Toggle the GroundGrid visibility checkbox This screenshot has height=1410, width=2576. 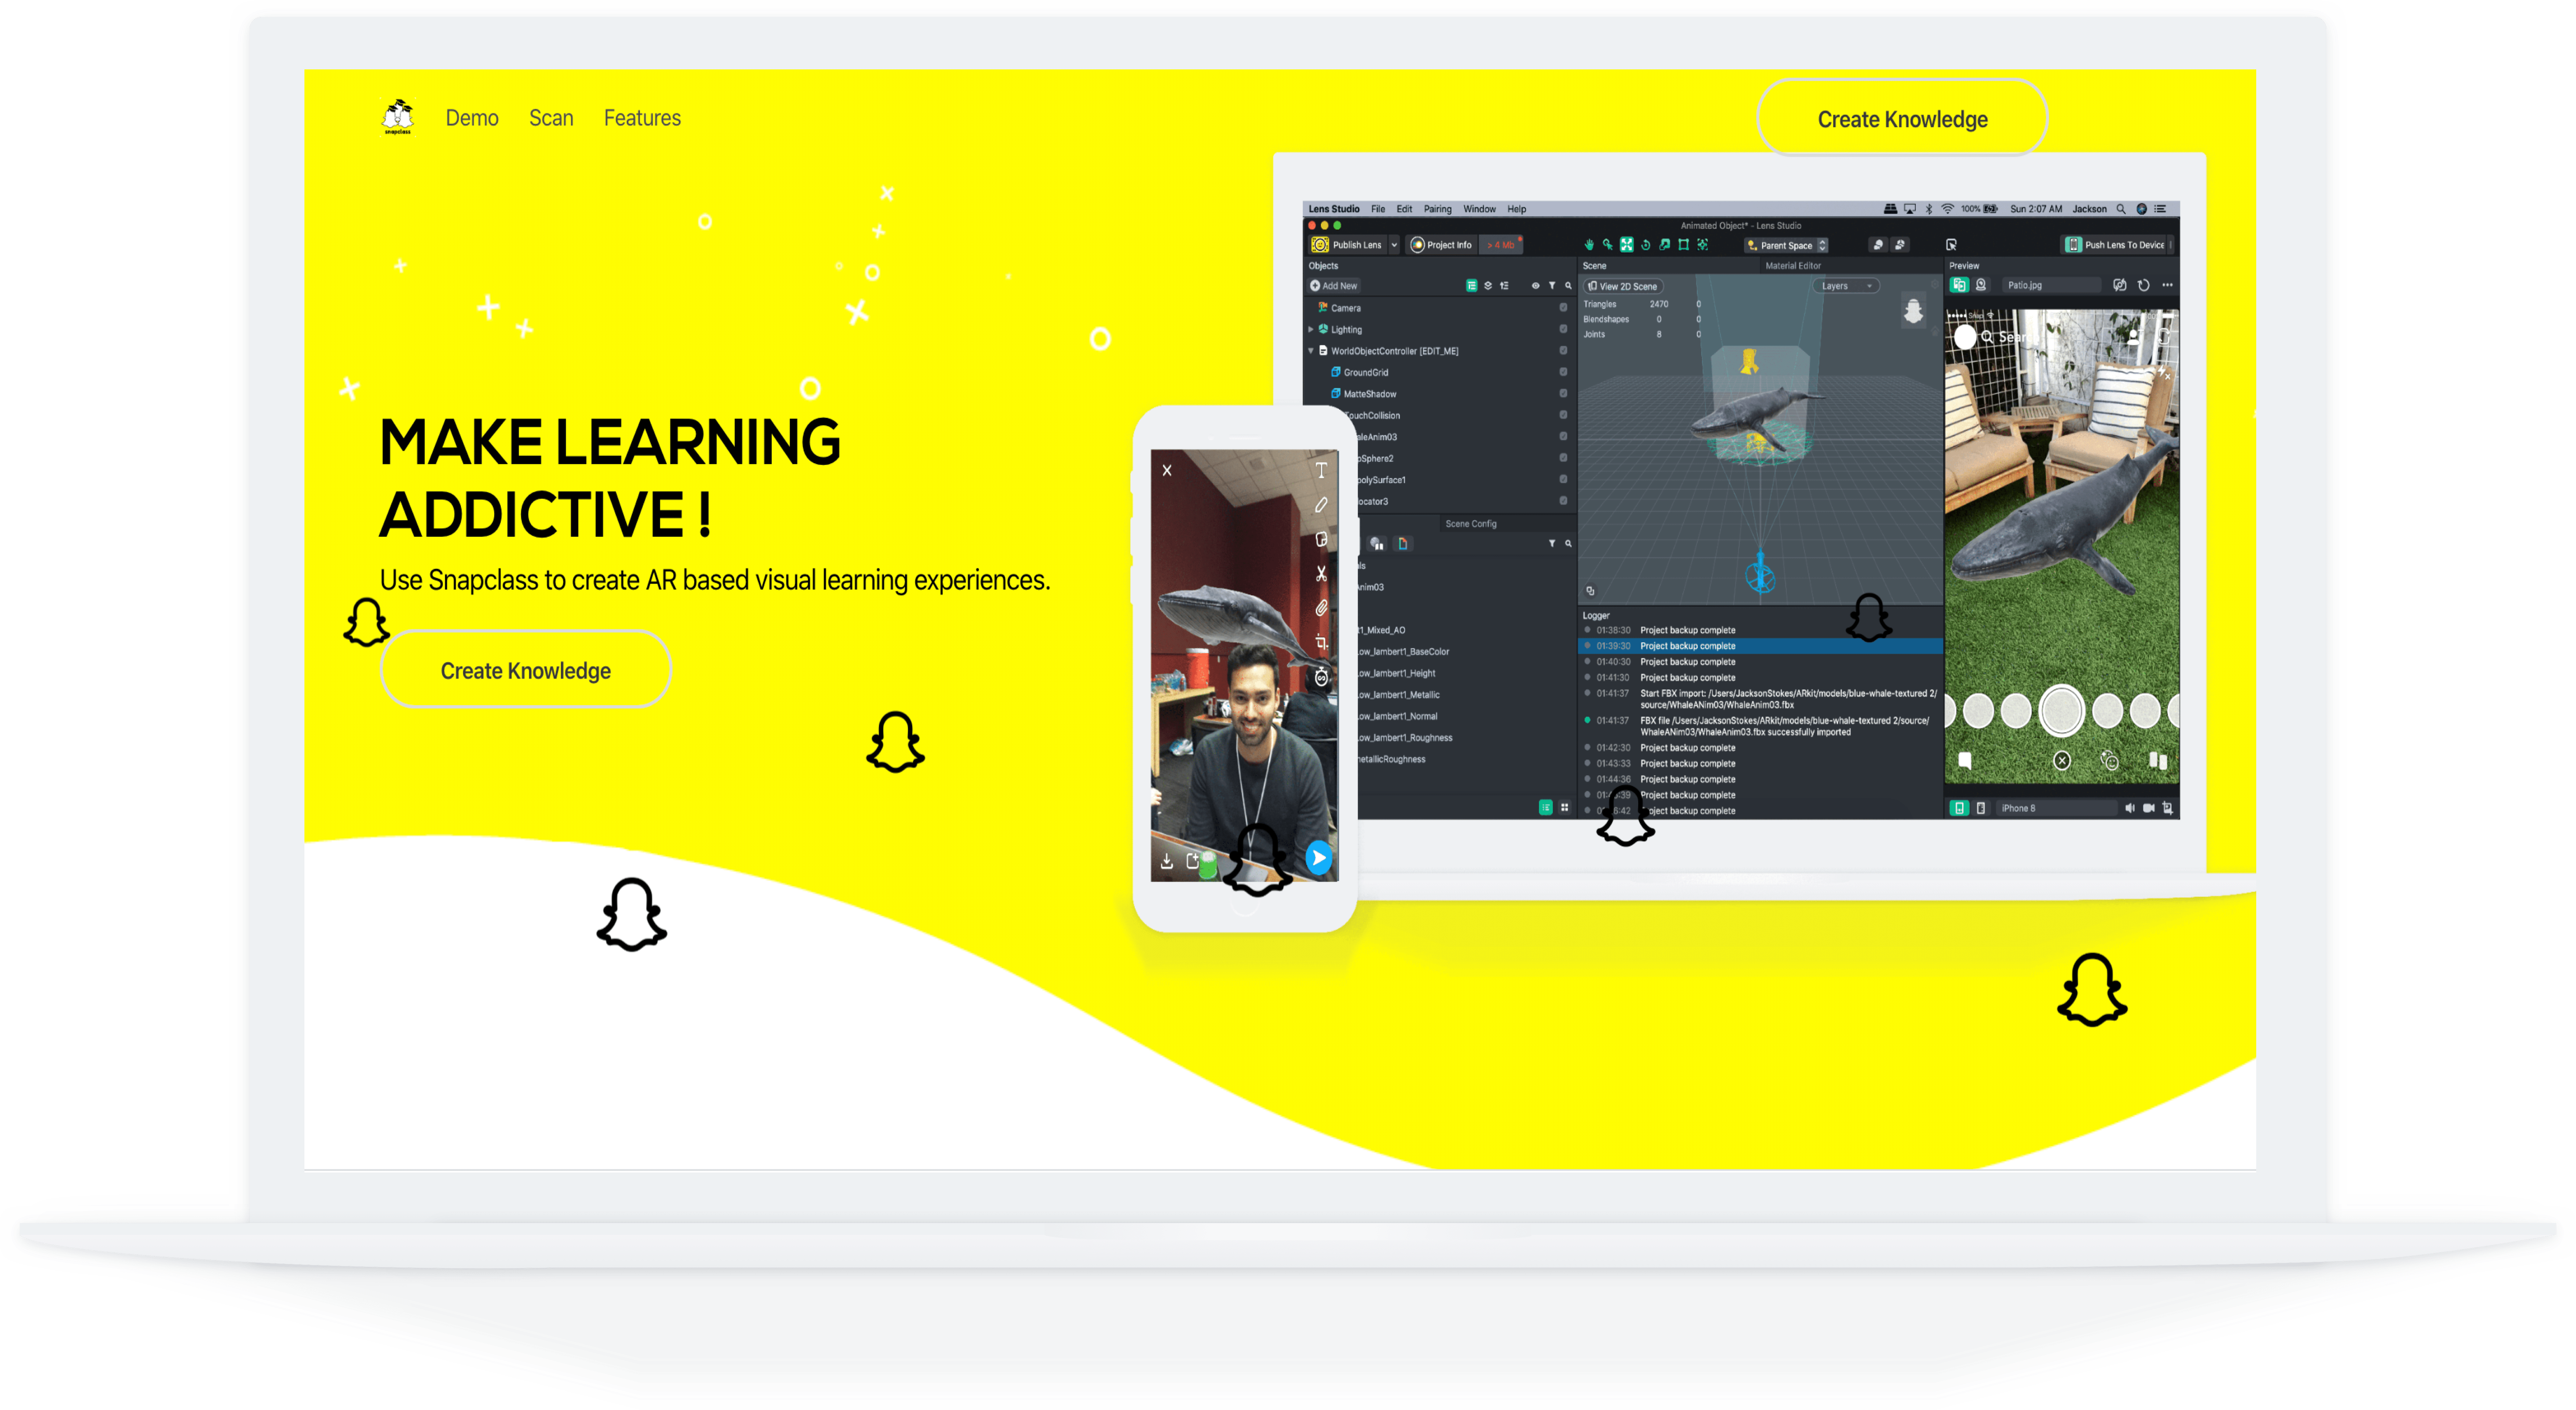(x=1563, y=372)
